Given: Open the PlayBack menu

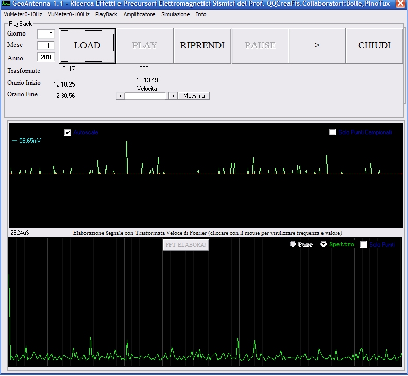Looking at the screenshot, I should [x=106, y=14].
